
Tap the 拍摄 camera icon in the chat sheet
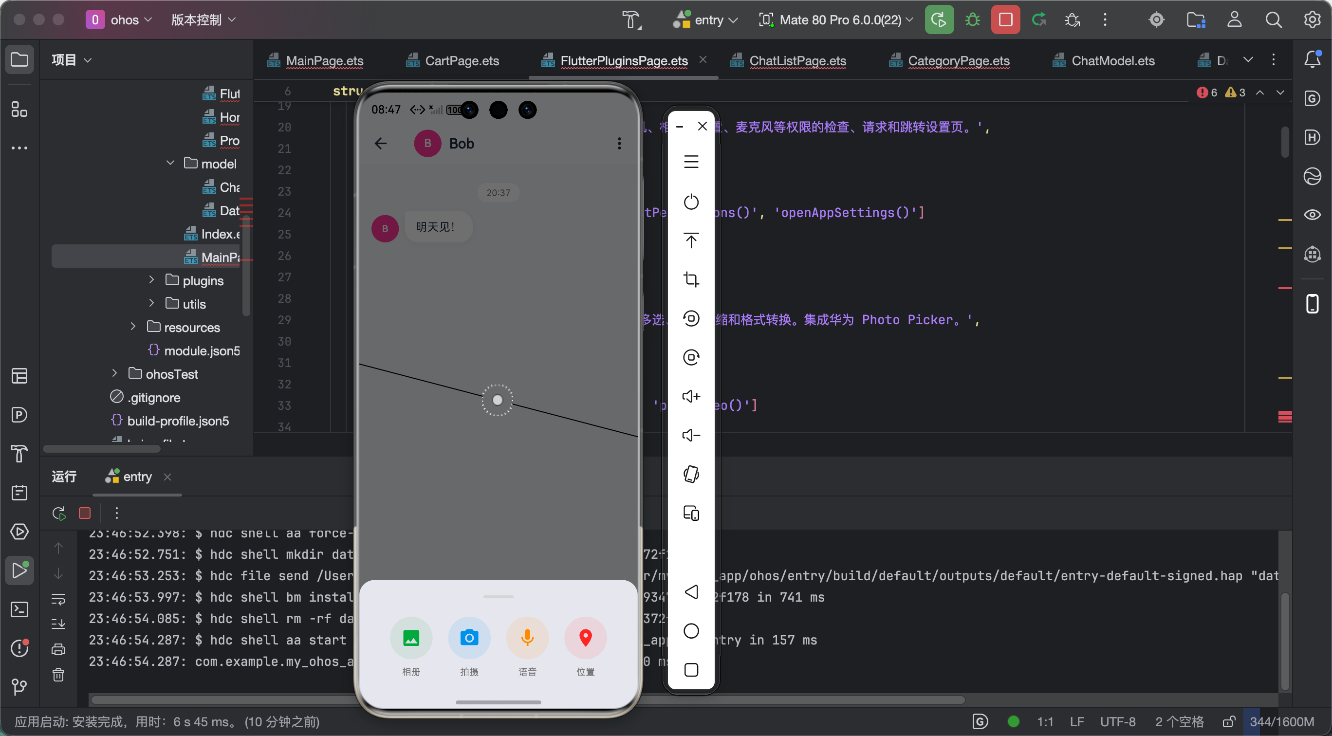tap(469, 638)
